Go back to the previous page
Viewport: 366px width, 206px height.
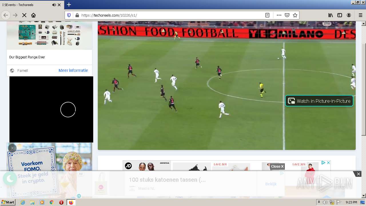coord(6,15)
